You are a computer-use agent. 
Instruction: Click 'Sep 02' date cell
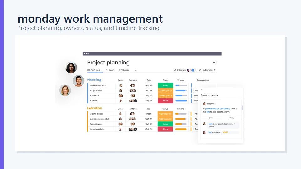tap(149, 85)
